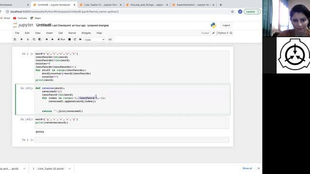Click the In [42] cell prompt
310x174 pixels.
[27, 119]
